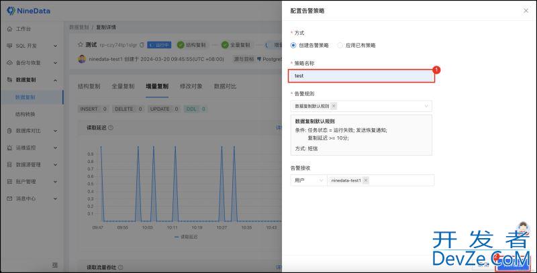Close the 配置告警策略 panel
537x273 pixels.
pyautogui.click(x=526, y=11)
